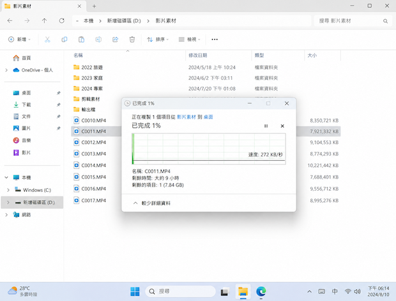The width and height of the screenshot is (396, 301).
Task: Click the Wi-Fi network tray icon
Action: click(348, 291)
